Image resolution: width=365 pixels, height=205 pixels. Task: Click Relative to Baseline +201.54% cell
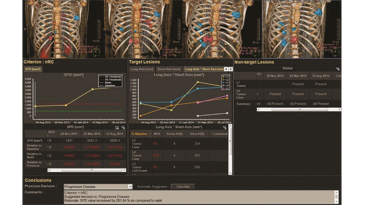115,147
